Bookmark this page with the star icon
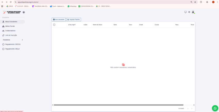This screenshot has width=219, height=112. (195, 2)
